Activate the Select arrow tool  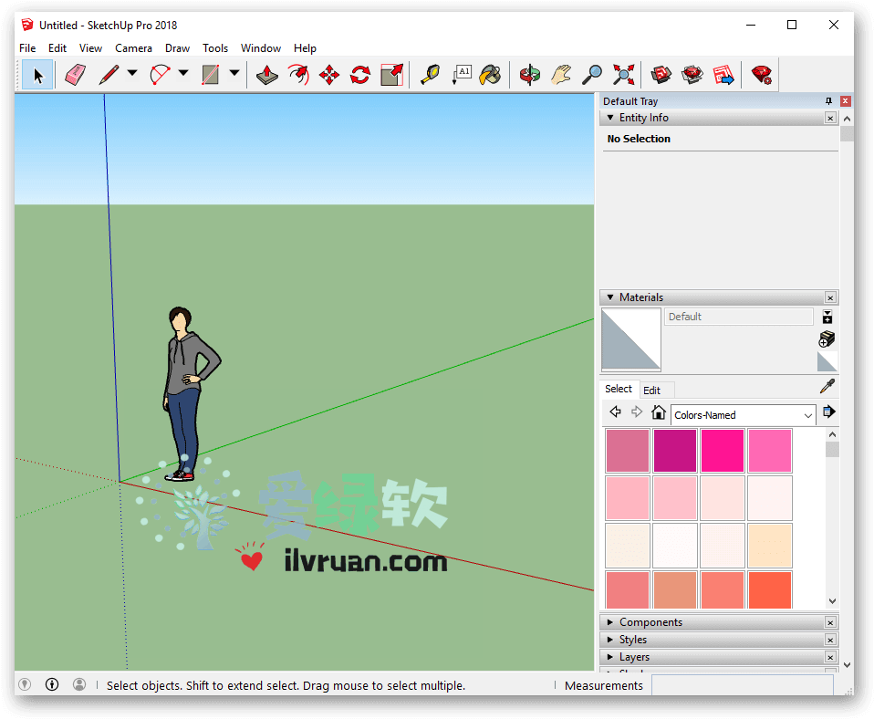point(37,75)
